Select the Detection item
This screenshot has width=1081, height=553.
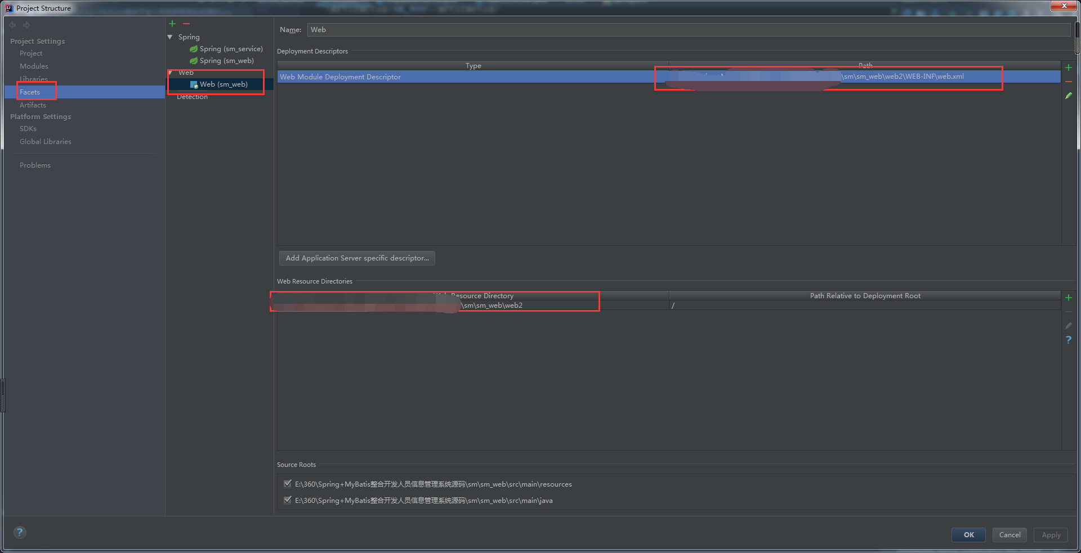click(192, 97)
